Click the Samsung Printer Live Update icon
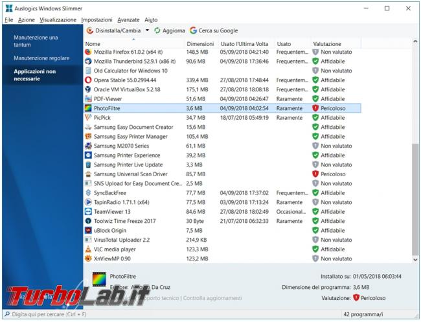 click(x=88, y=165)
